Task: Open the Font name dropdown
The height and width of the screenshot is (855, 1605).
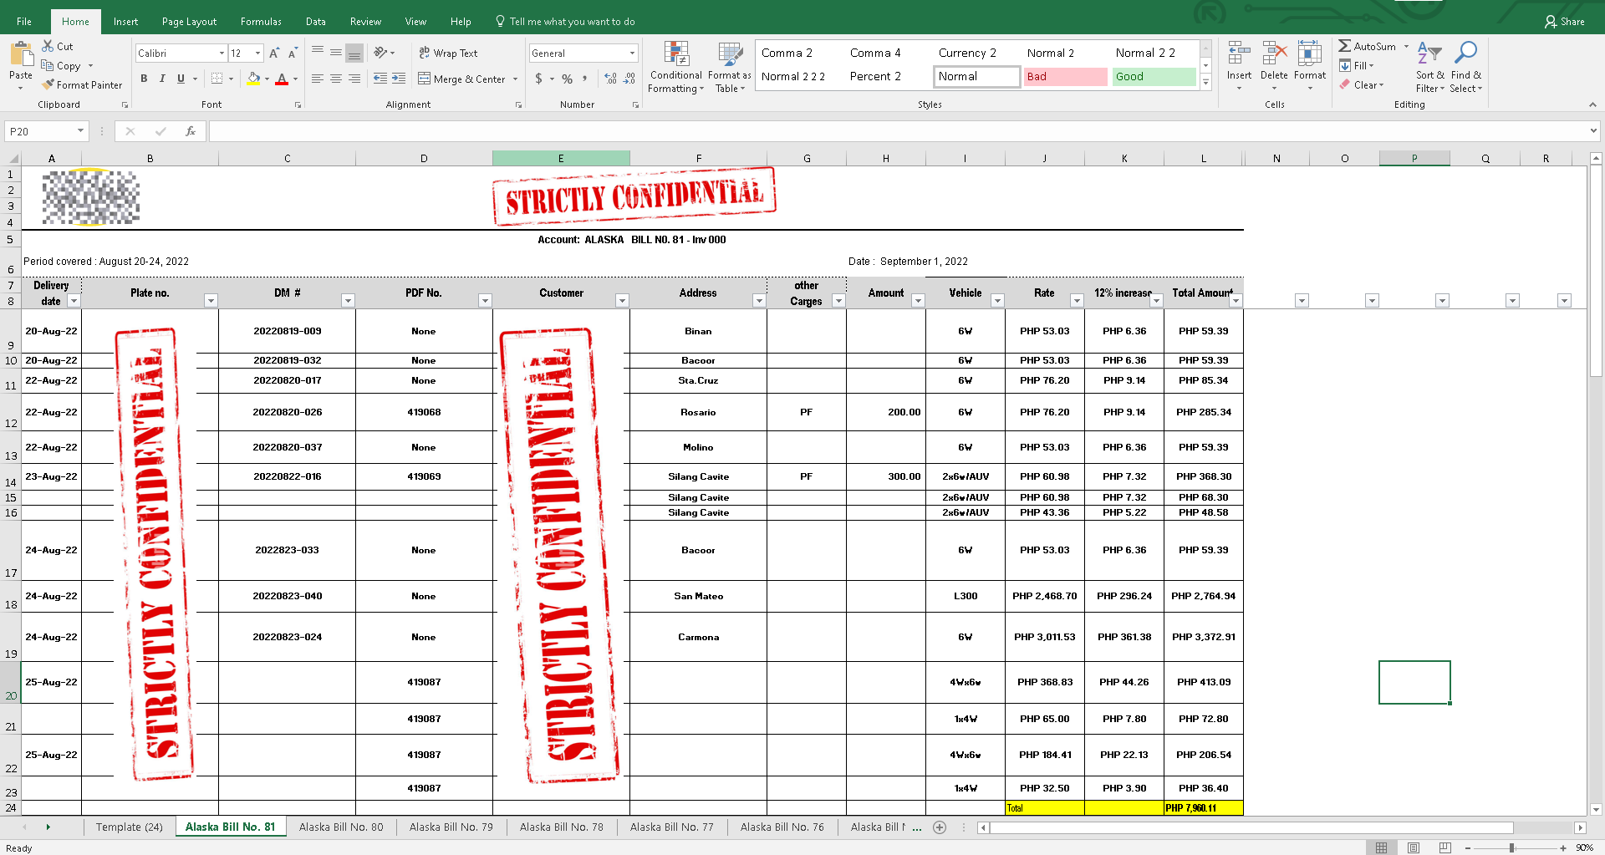Action: click(x=222, y=53)
